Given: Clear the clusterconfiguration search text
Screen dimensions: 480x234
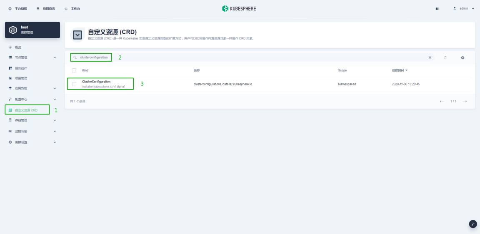Looking at the screenshot, I should tap(430, 57).
